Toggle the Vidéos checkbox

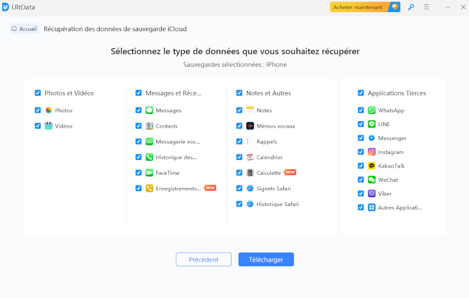[x=38, y=125]
